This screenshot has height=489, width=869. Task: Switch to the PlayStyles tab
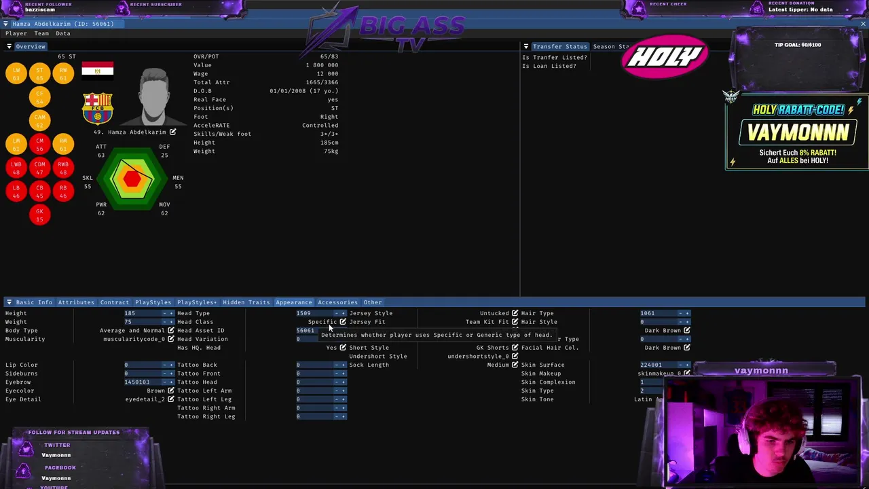tap(153, 302)
